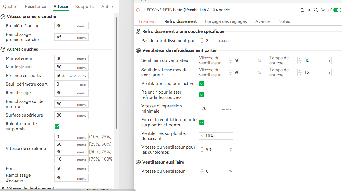Click the X icon beside the save icon
The height and width of the screenshot is (191, 342).
tap(309, 10)
